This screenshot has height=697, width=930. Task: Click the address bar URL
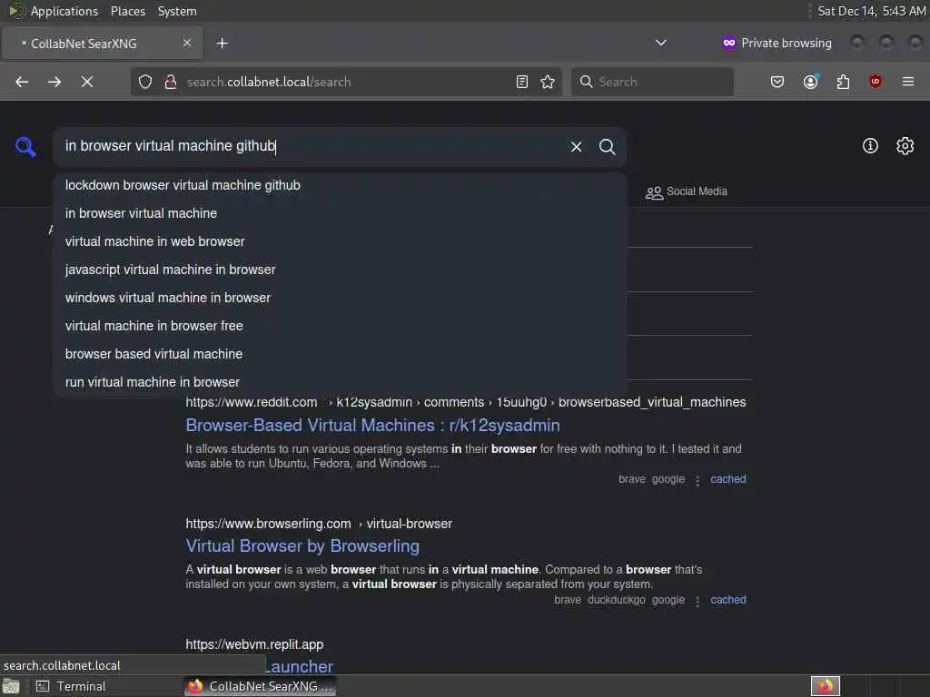tap(269, 82)
